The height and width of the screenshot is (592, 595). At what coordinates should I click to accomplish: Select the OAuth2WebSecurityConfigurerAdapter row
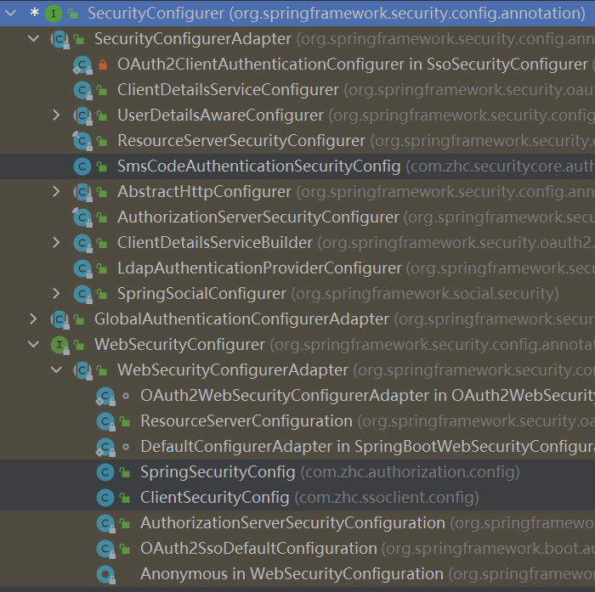tap(297, 396)
